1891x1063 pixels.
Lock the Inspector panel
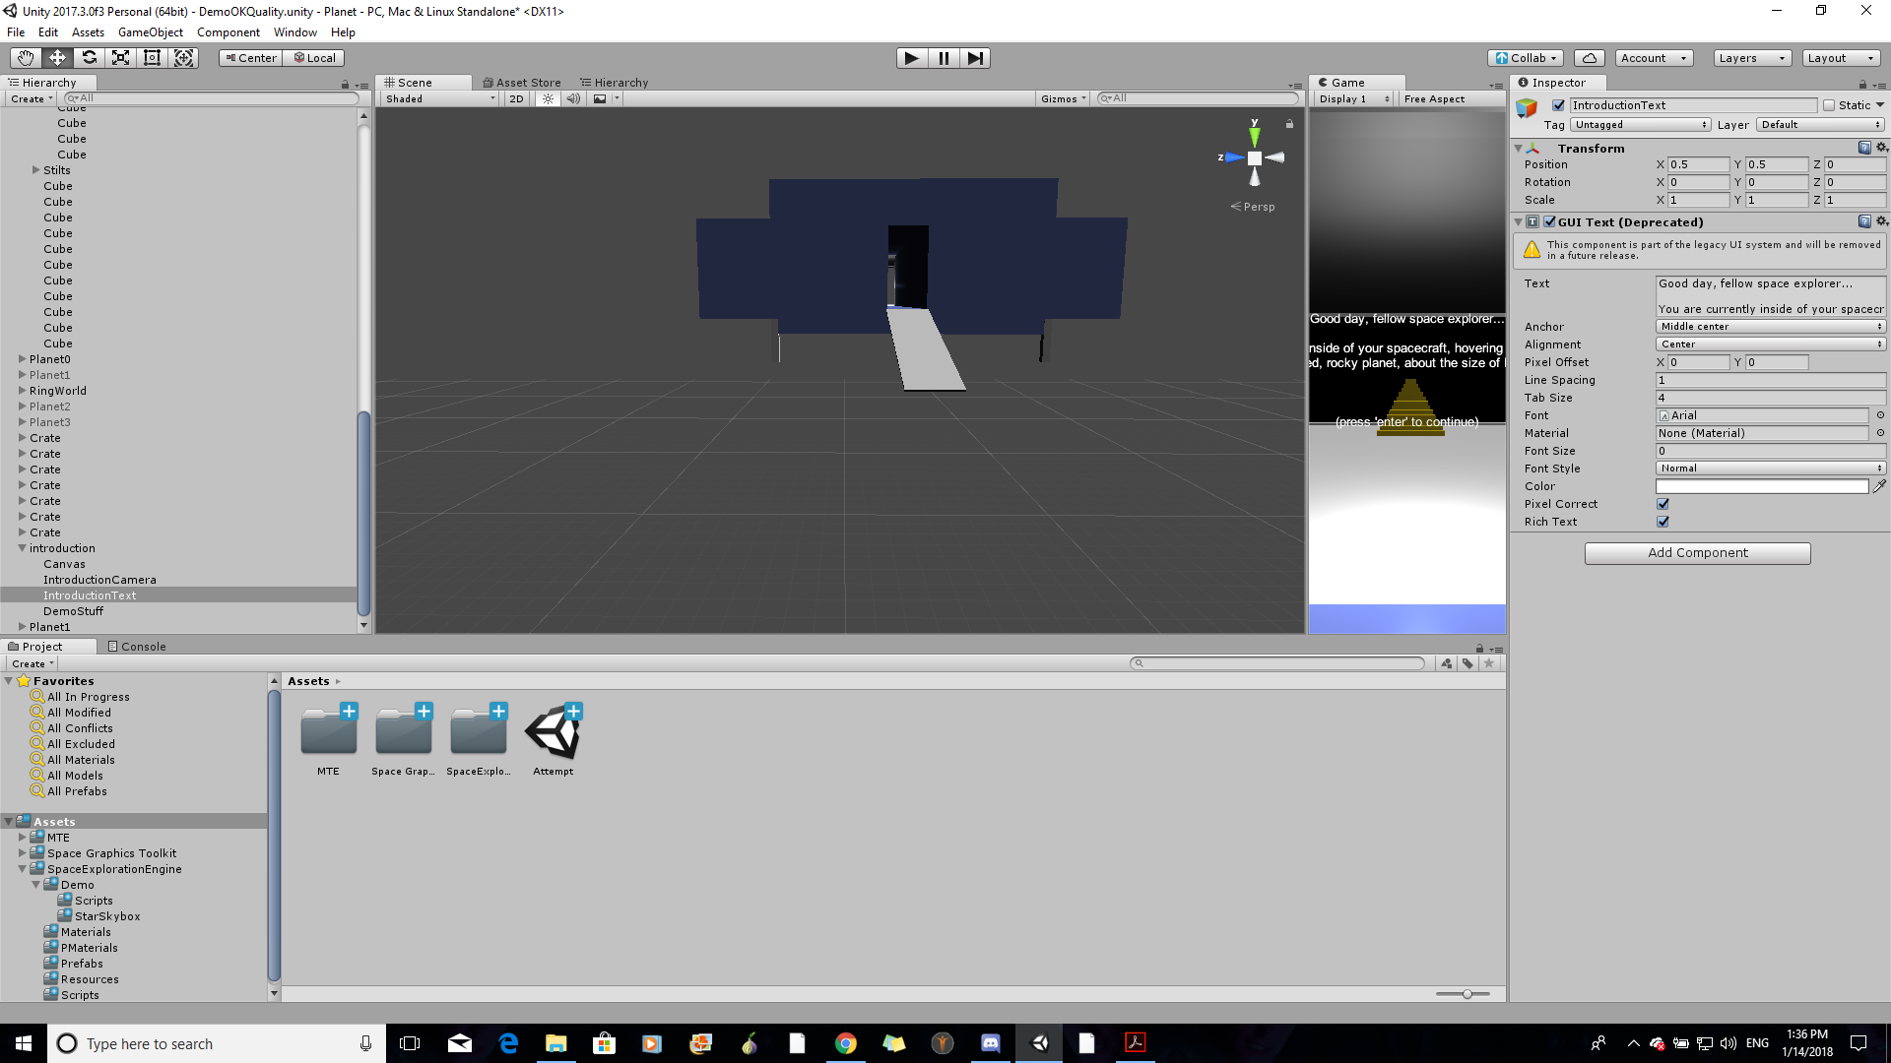(x=1862, y=85)
